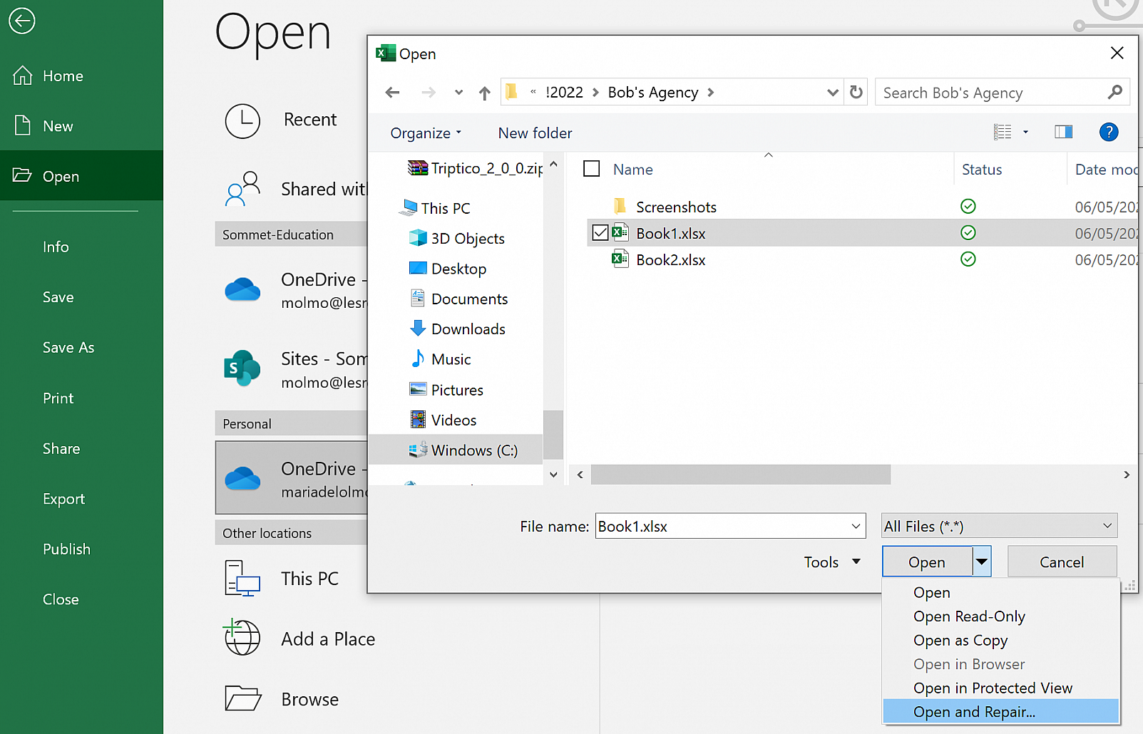
Task: Uncheck the Book1.xlsx checkbox
Action: (600, 233)
